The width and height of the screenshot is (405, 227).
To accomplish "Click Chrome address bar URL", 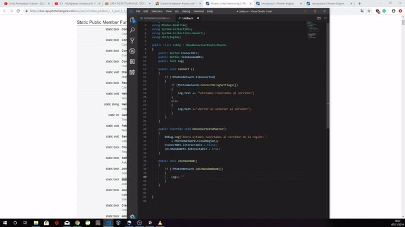I will click(x=78, y=11).
